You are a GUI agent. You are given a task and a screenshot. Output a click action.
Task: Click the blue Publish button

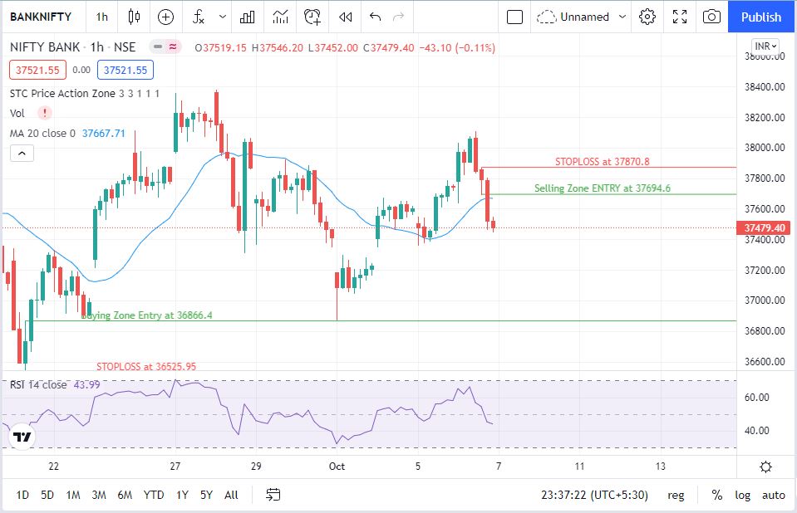click(x=761, y=17)
